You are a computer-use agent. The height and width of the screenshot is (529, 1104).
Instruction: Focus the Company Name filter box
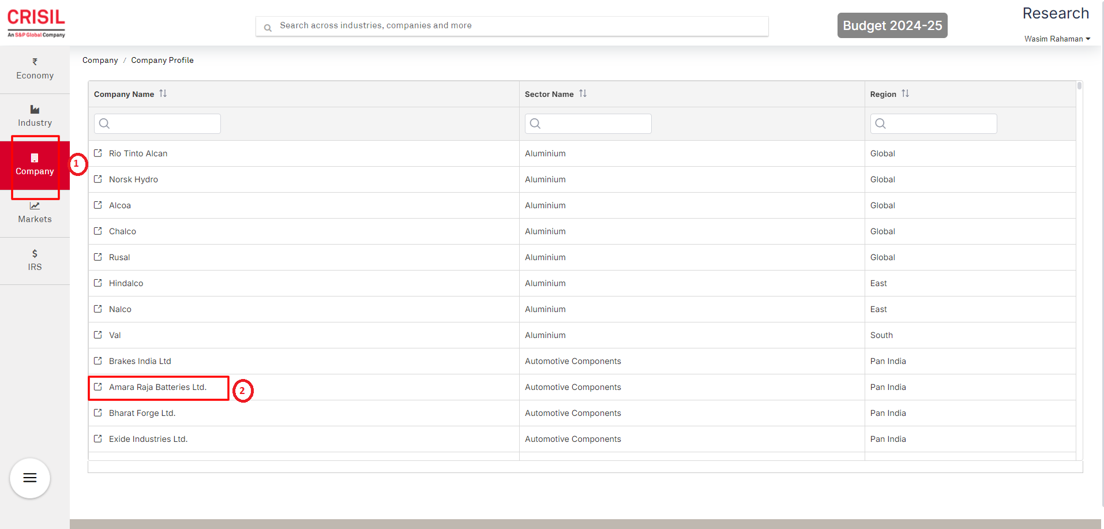tap(157, 123)
